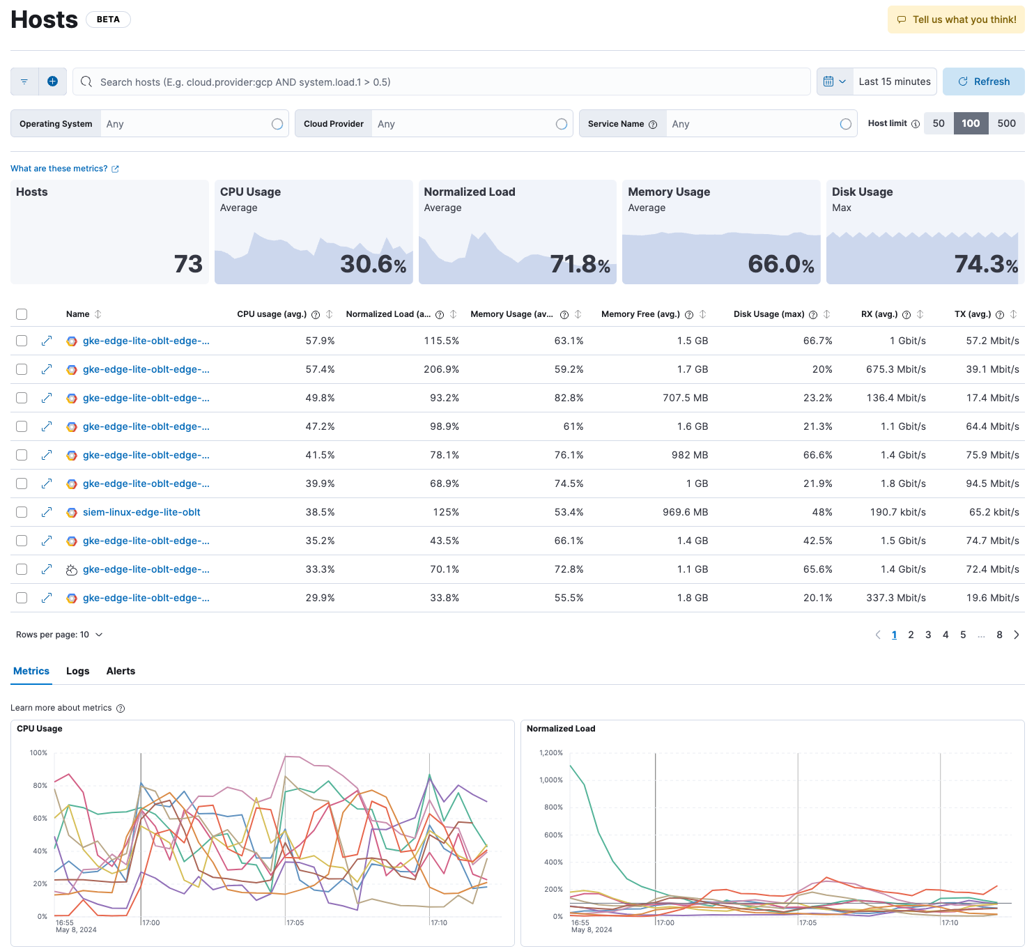Screen dimensions: 1034x951
Task: Click CPU usage column sort icon
Action: tap(330, 314)
